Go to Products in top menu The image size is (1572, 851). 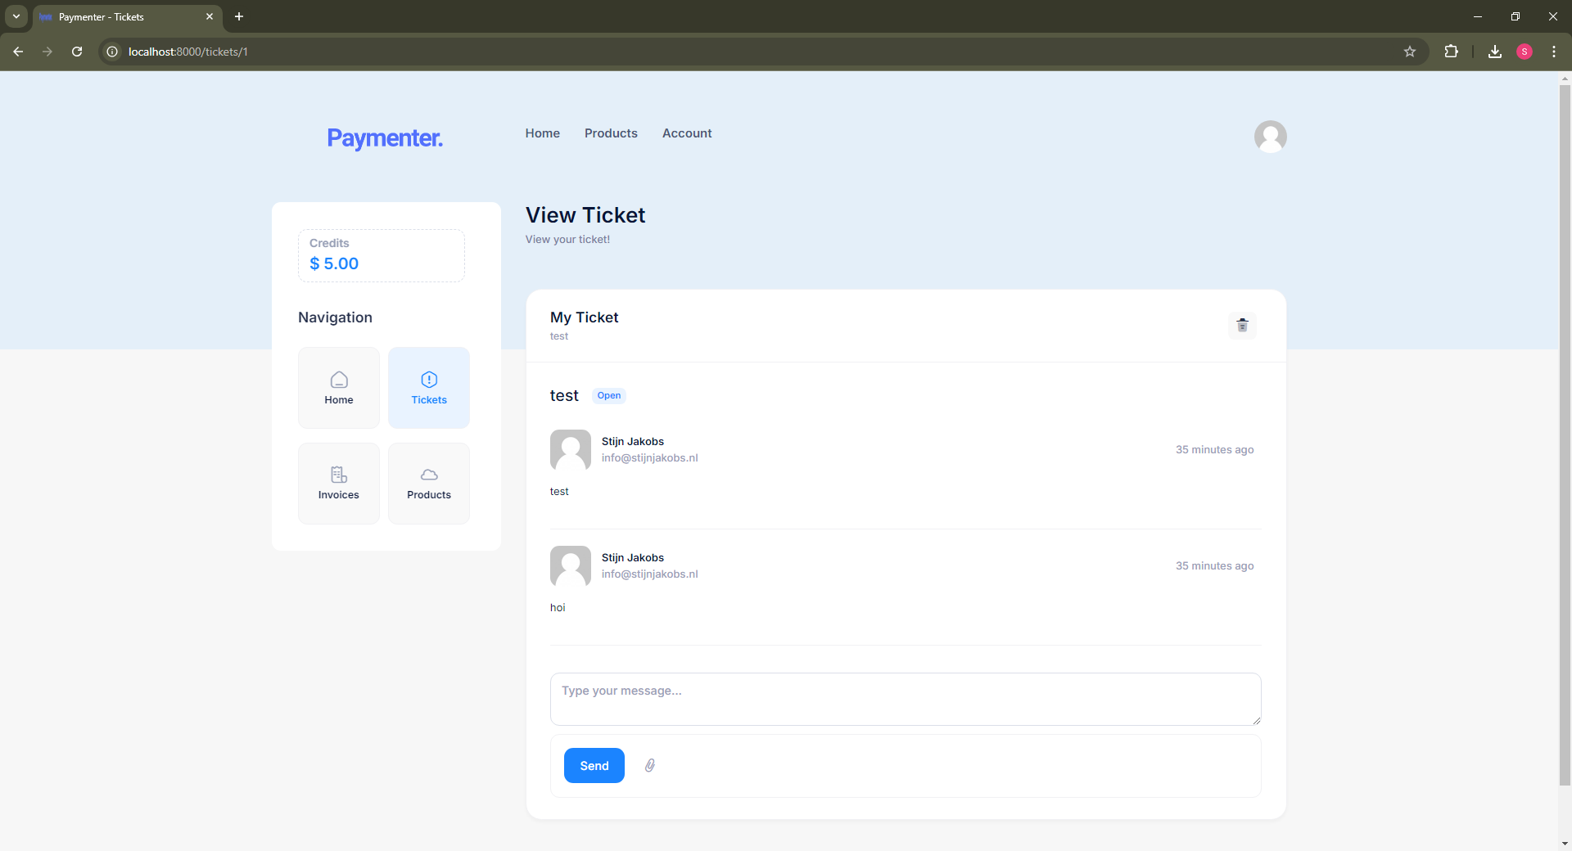pyautogui.click(x=611, y=133)
